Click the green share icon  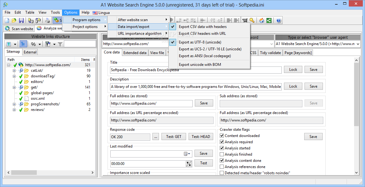[x=269, y=21]
